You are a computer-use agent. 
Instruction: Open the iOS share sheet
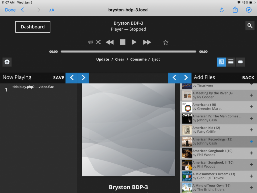pos(235,10)
